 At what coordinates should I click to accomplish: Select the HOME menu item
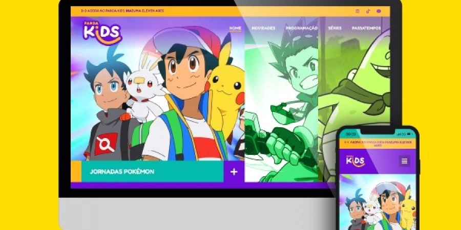235,28
